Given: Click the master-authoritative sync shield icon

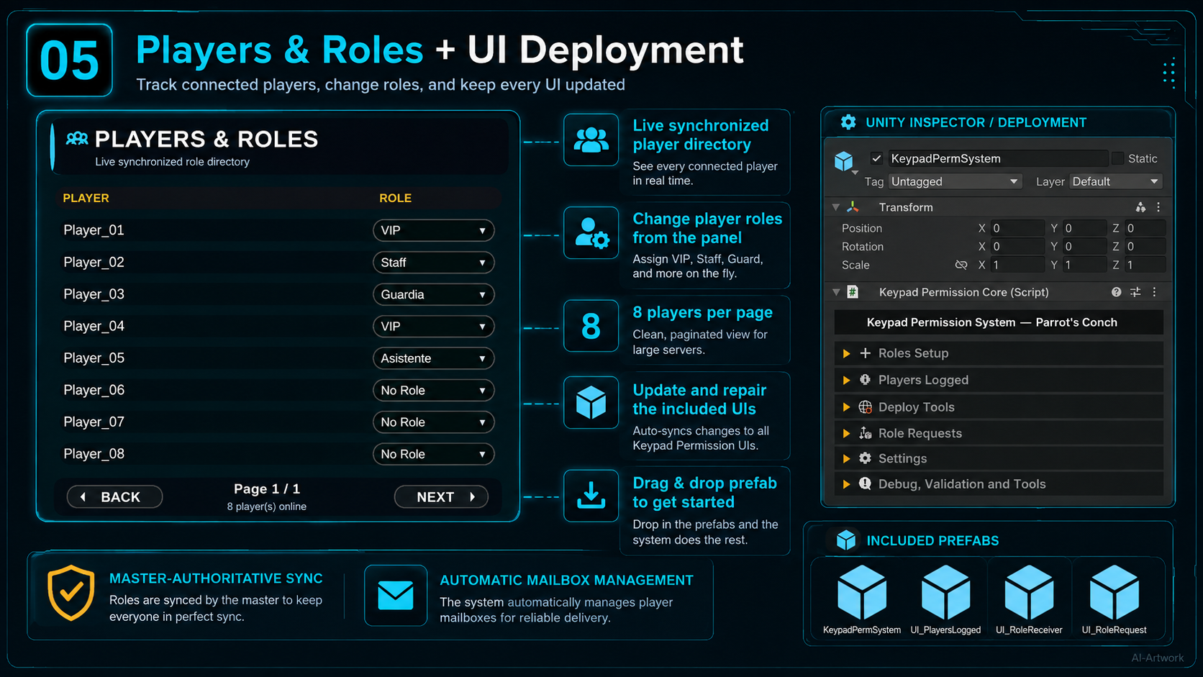Looking at the screenshot, I should click(71, 593).
